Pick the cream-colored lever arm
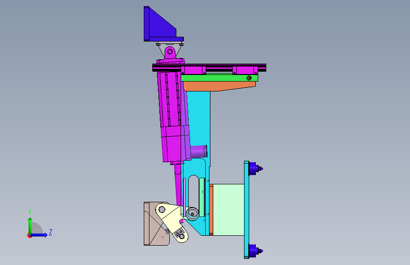 point(172,222)
